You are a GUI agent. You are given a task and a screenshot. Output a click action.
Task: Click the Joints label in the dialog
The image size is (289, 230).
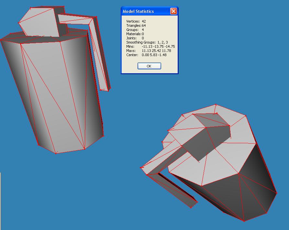coord(131,38)
